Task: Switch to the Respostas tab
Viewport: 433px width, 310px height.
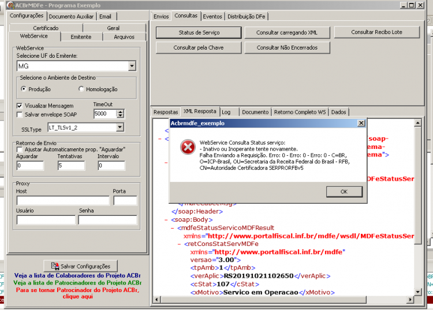Action: pos(166,112)
